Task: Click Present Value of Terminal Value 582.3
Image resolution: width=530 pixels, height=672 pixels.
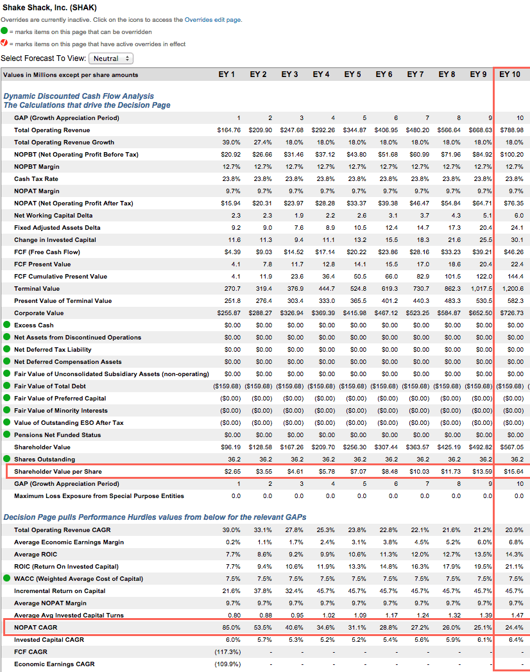Action: tap(515, 301)
